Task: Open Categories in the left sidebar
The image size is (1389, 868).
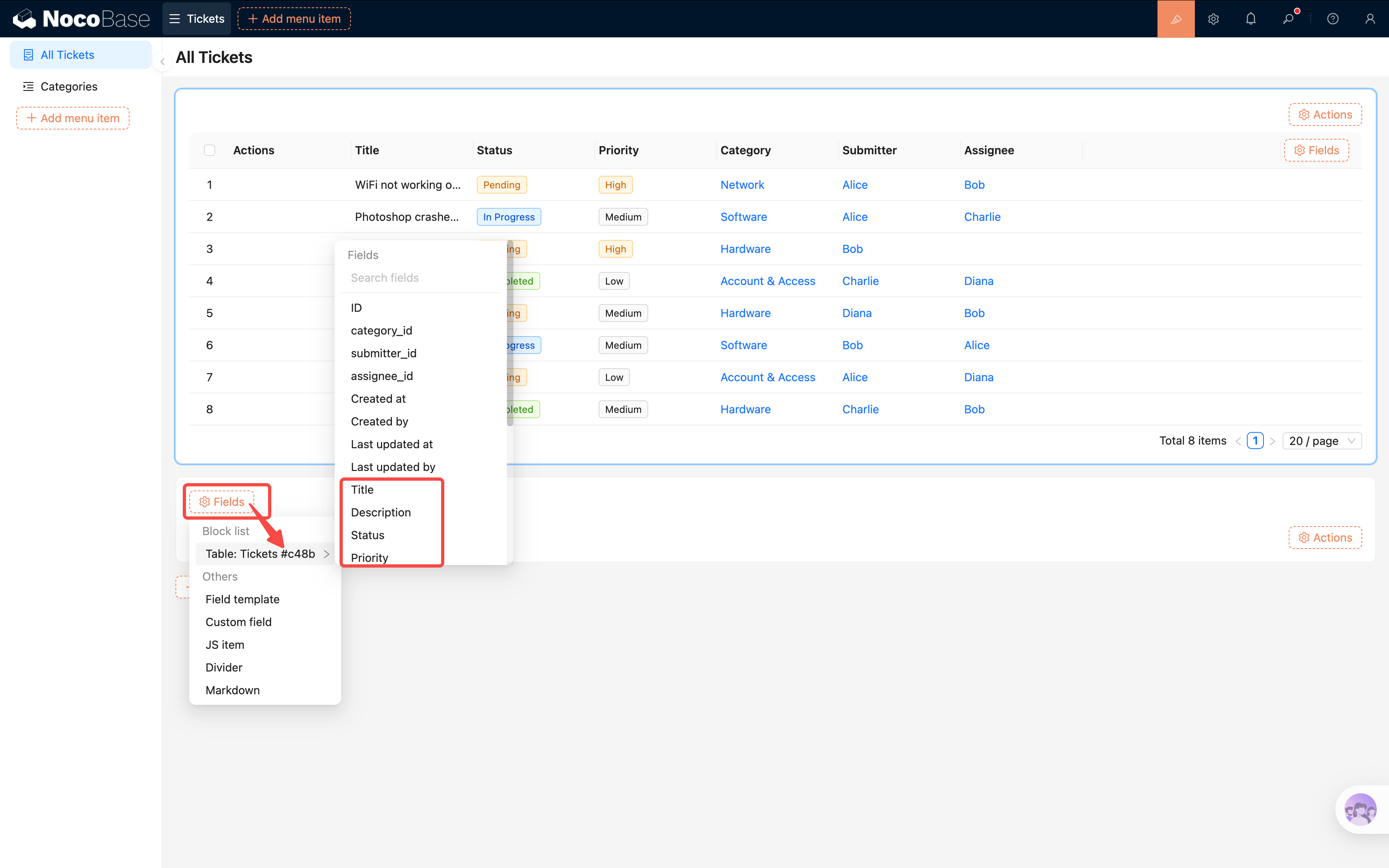Action: (69, 87)
